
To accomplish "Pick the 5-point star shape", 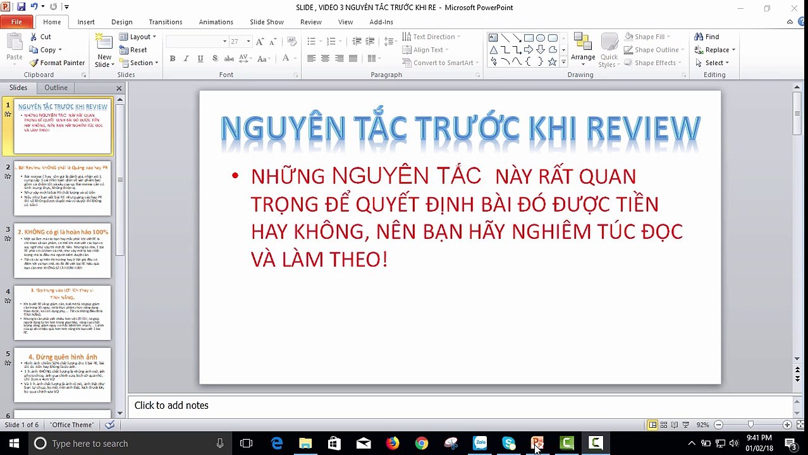I will pyautogui.click(x=552, y=61).
